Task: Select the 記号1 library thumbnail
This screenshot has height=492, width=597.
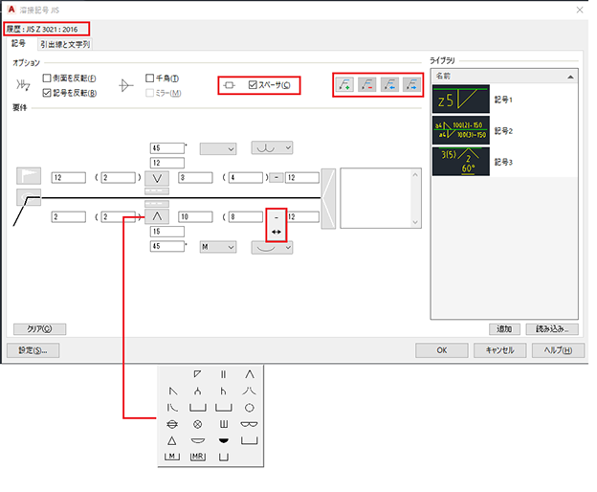Action: pos(461,99)
